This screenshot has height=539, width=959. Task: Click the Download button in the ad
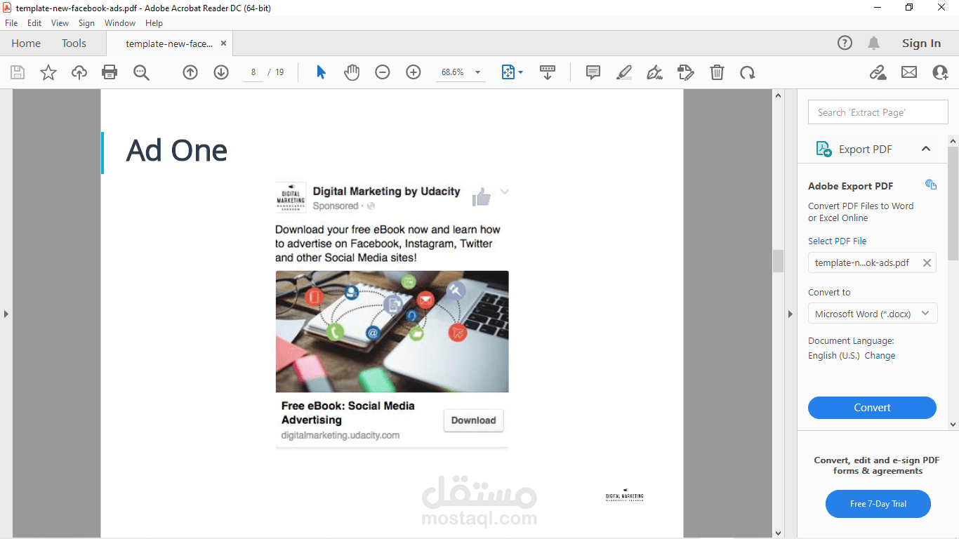pos(473,420)
